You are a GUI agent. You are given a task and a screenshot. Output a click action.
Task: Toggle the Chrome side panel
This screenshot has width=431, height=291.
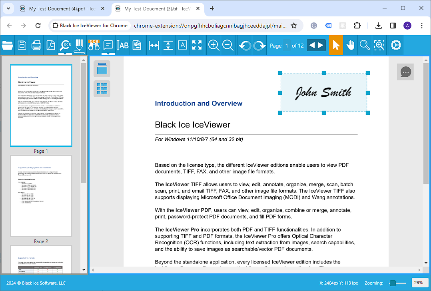tap(393, 26)
